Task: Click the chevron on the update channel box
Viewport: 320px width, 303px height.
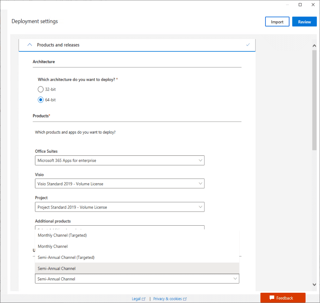Action: 235,278
